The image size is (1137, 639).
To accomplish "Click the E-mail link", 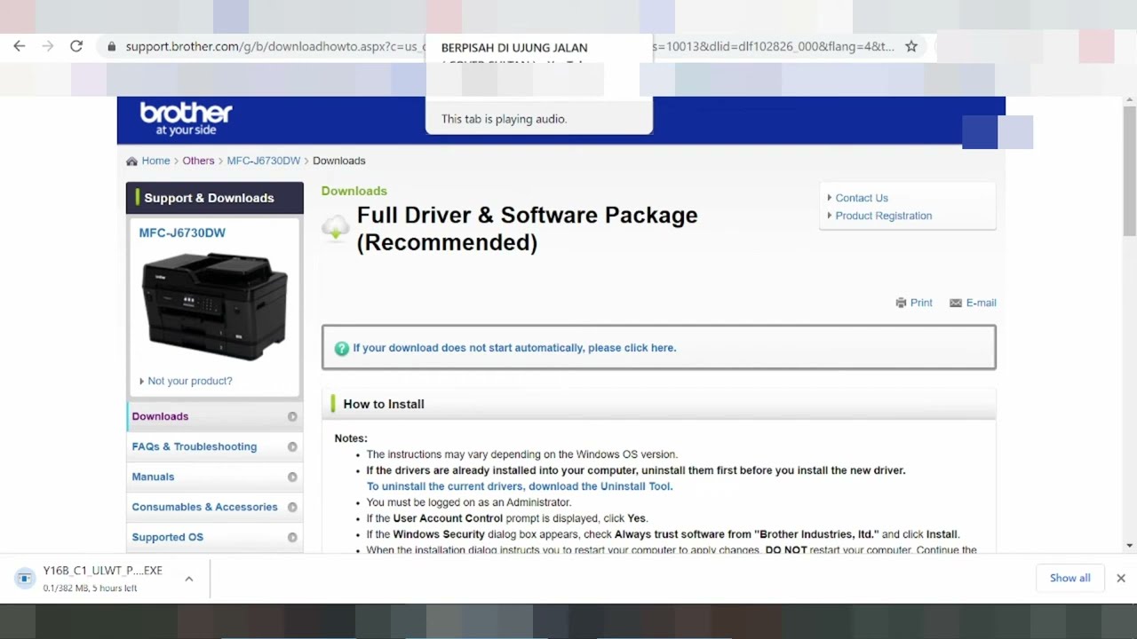I will pos(982,303).
